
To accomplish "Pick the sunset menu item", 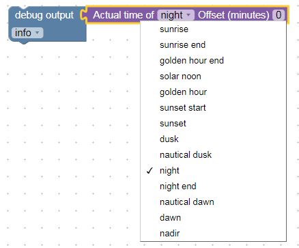I will pyautogui.click(x=213, y=124).
